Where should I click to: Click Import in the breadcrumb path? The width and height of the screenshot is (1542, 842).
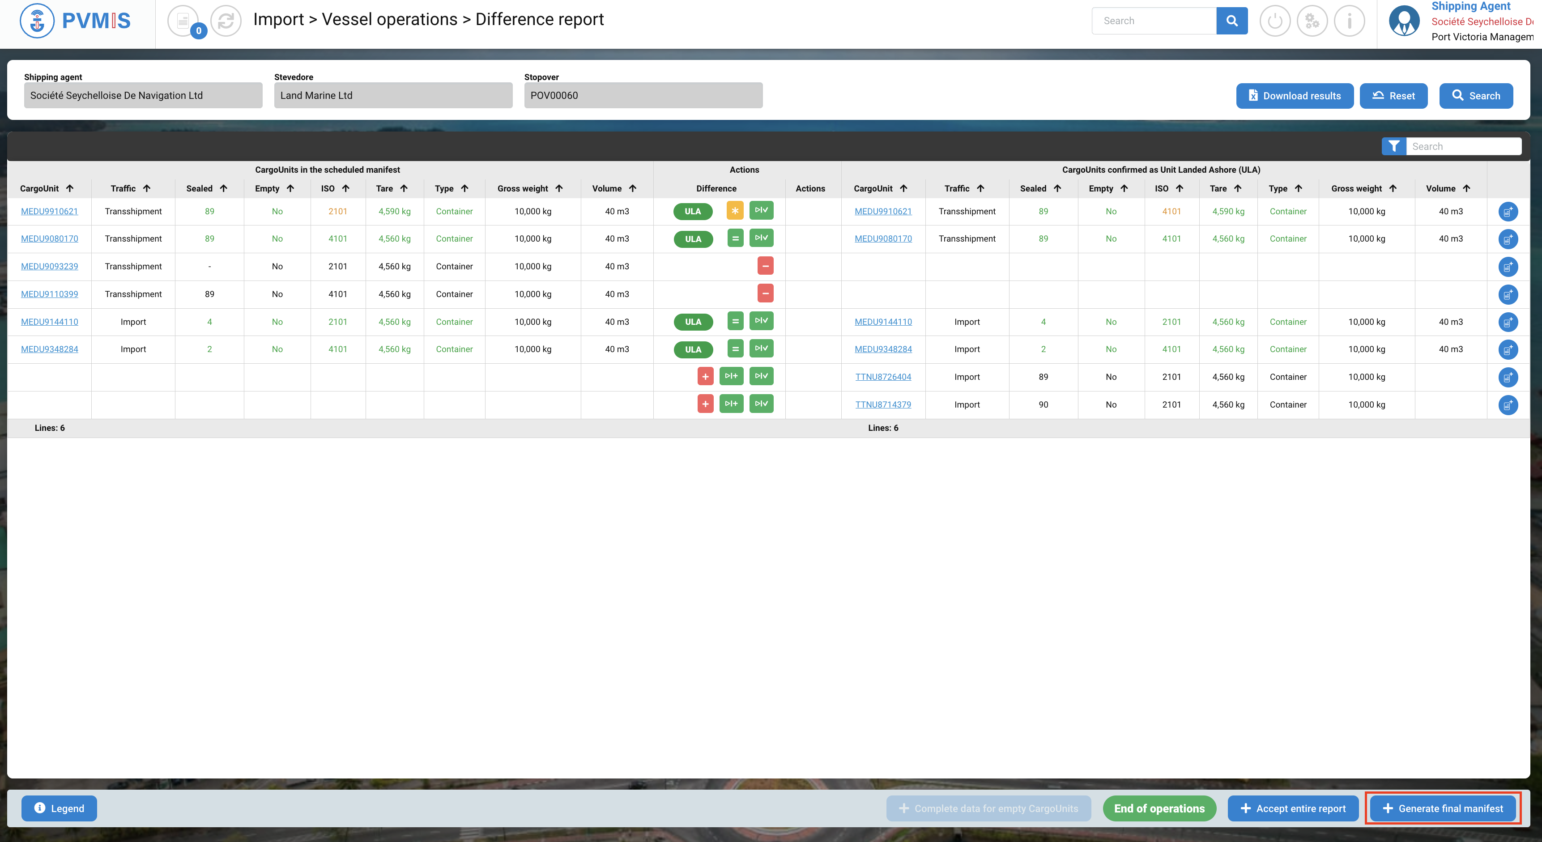(278, 19)
